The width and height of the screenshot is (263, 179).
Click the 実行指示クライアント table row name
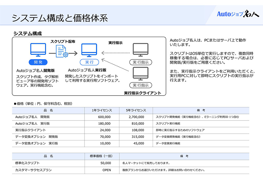tap(30, 130)
